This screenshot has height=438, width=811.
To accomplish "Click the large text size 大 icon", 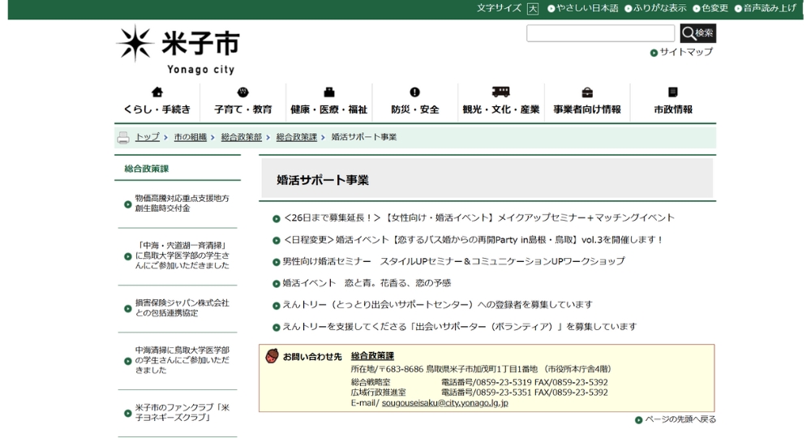I will click(533, 9).
